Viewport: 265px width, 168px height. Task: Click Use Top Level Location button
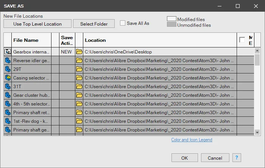click(37, 24)
